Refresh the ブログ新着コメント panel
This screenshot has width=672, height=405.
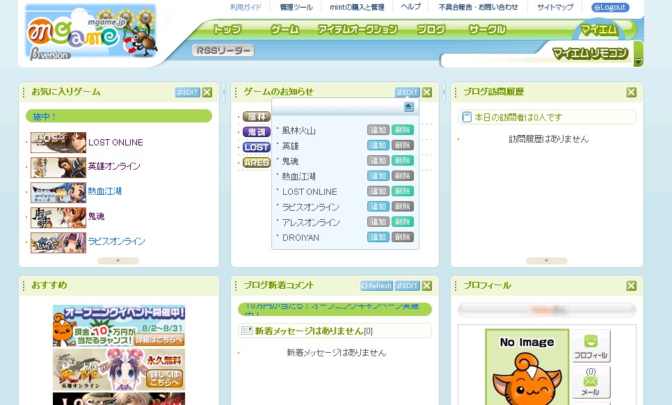pyautogui.click(x=376, y=286)
